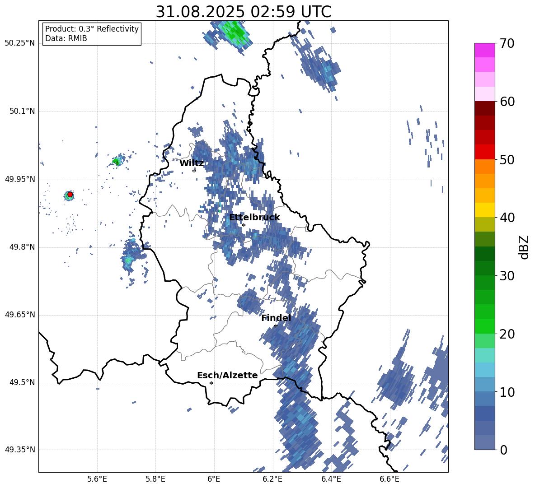Click the small green echo near 49.98°N 5.67°E

[116, 161]
